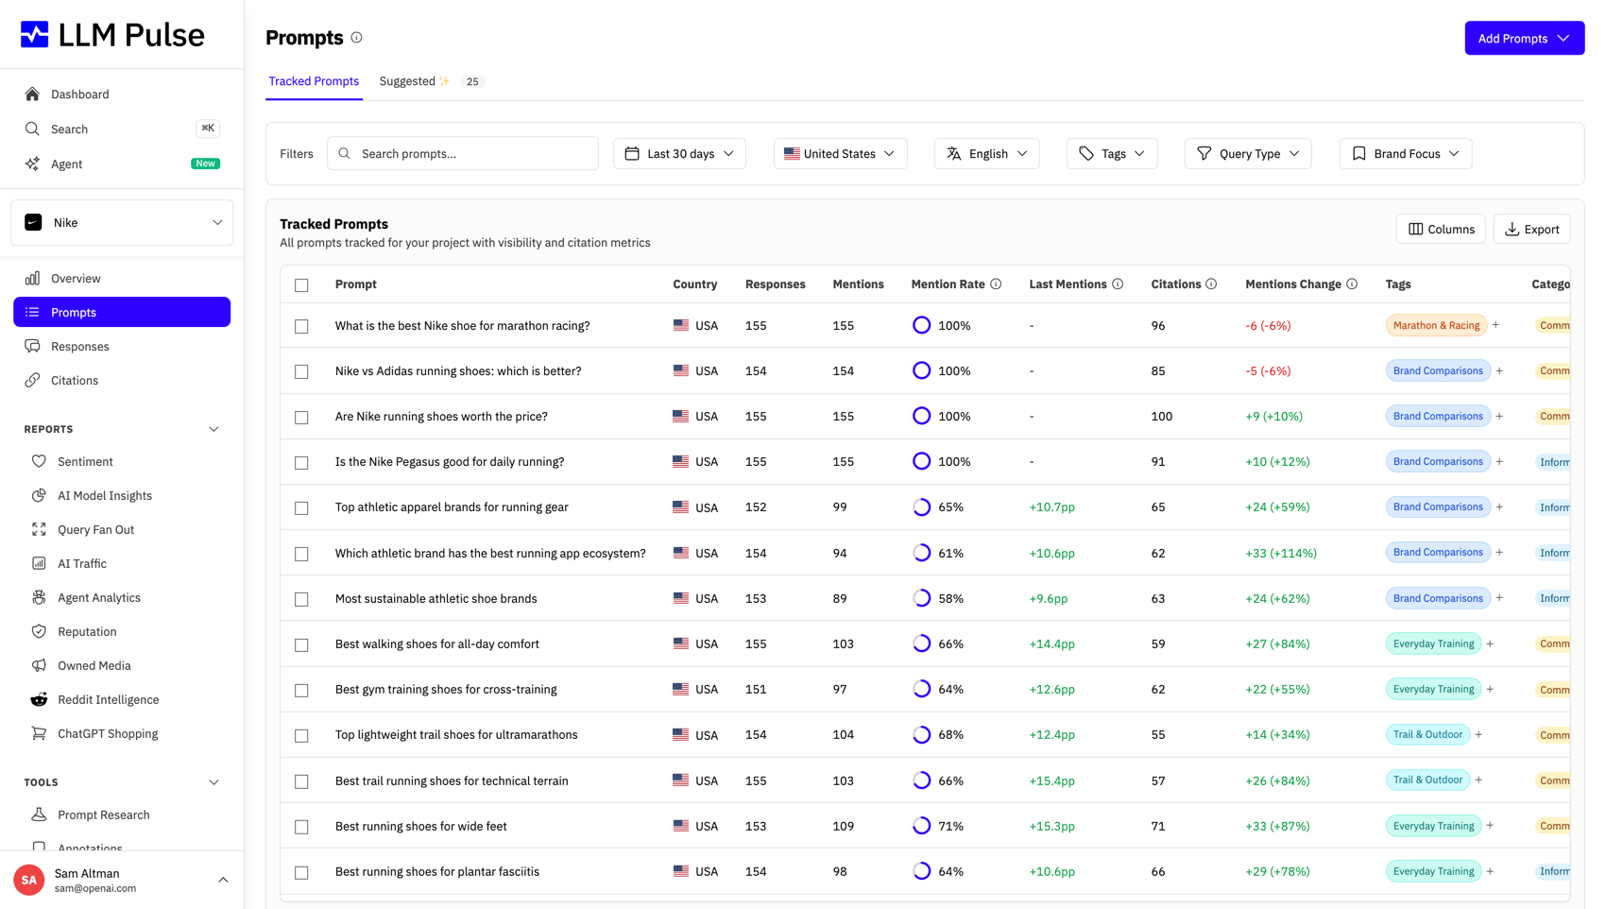Click the ChatGPT Shopping cart icon

coord(39,733)
